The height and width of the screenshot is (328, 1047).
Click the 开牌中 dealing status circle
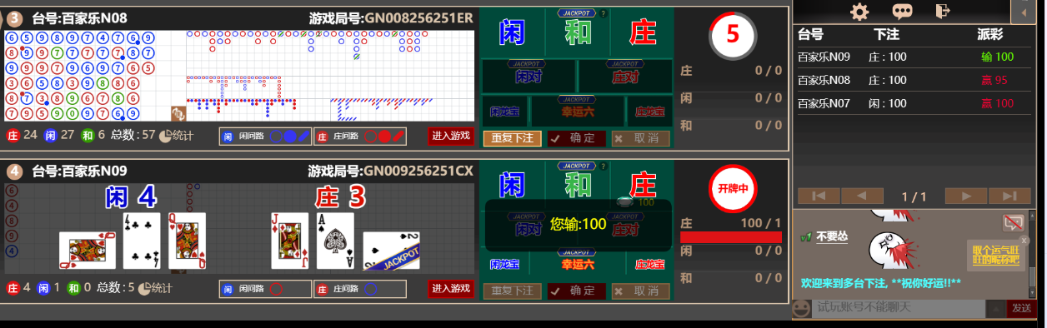coord(732,188)
